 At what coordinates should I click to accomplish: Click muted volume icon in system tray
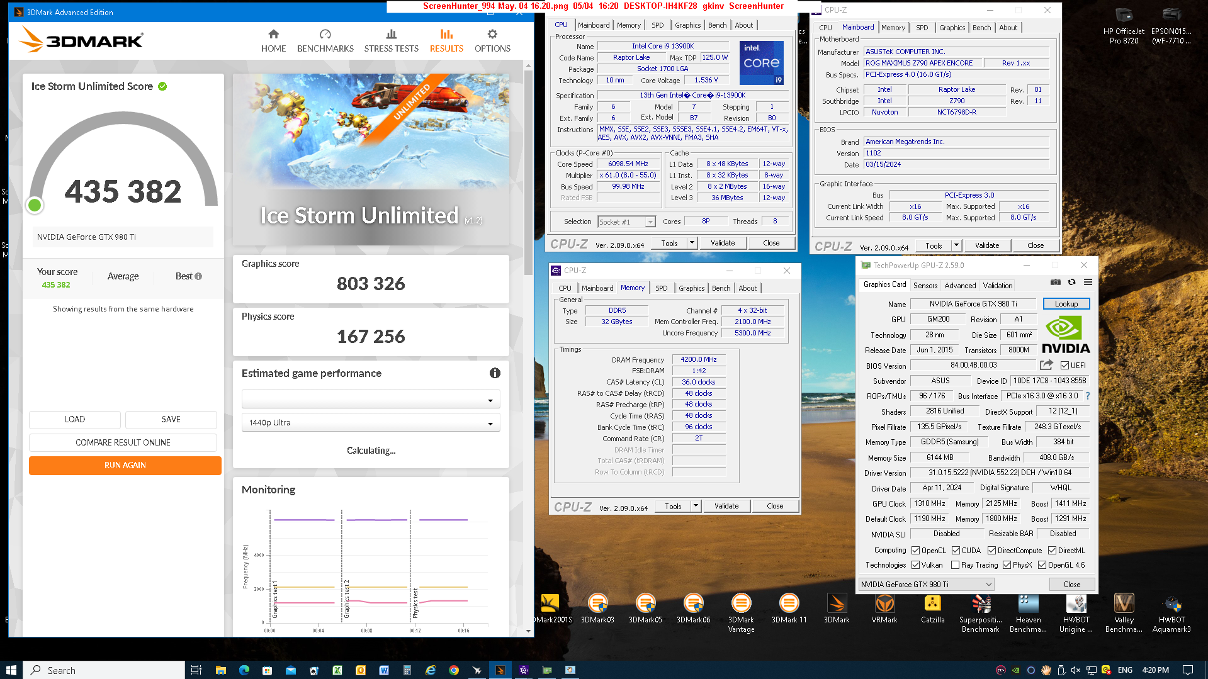coord(1076,670)
